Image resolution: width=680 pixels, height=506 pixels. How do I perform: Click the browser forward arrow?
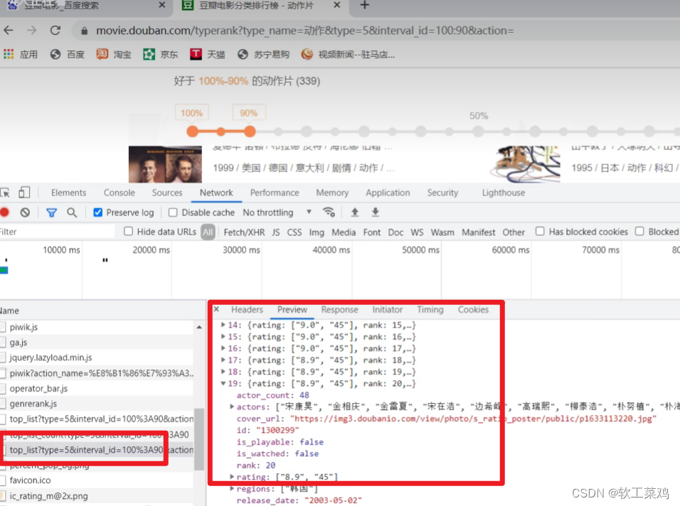pos(32,31)
